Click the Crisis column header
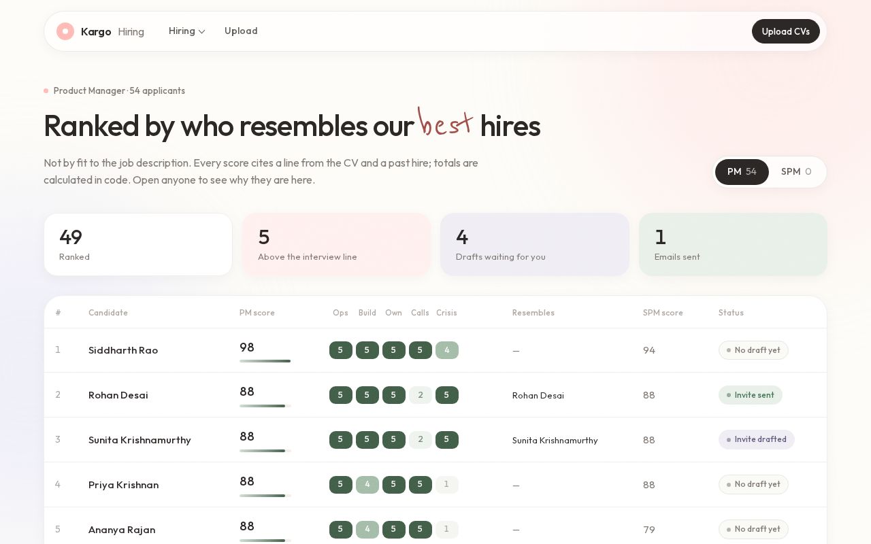 click(x=446, y=313)
